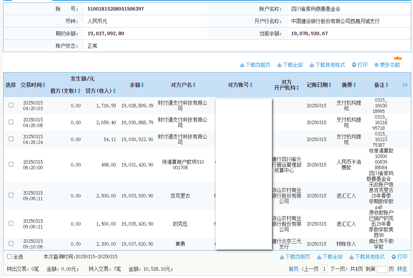The height and width of the screenshot is (278, 413).
Task: Go to 首页 first page
Action: click(x=293, y=269)
